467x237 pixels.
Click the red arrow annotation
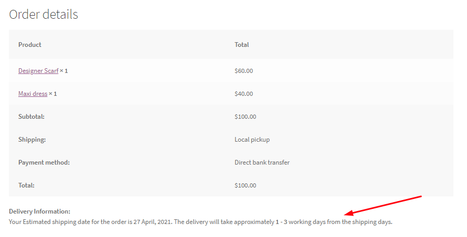click(384, 205)
